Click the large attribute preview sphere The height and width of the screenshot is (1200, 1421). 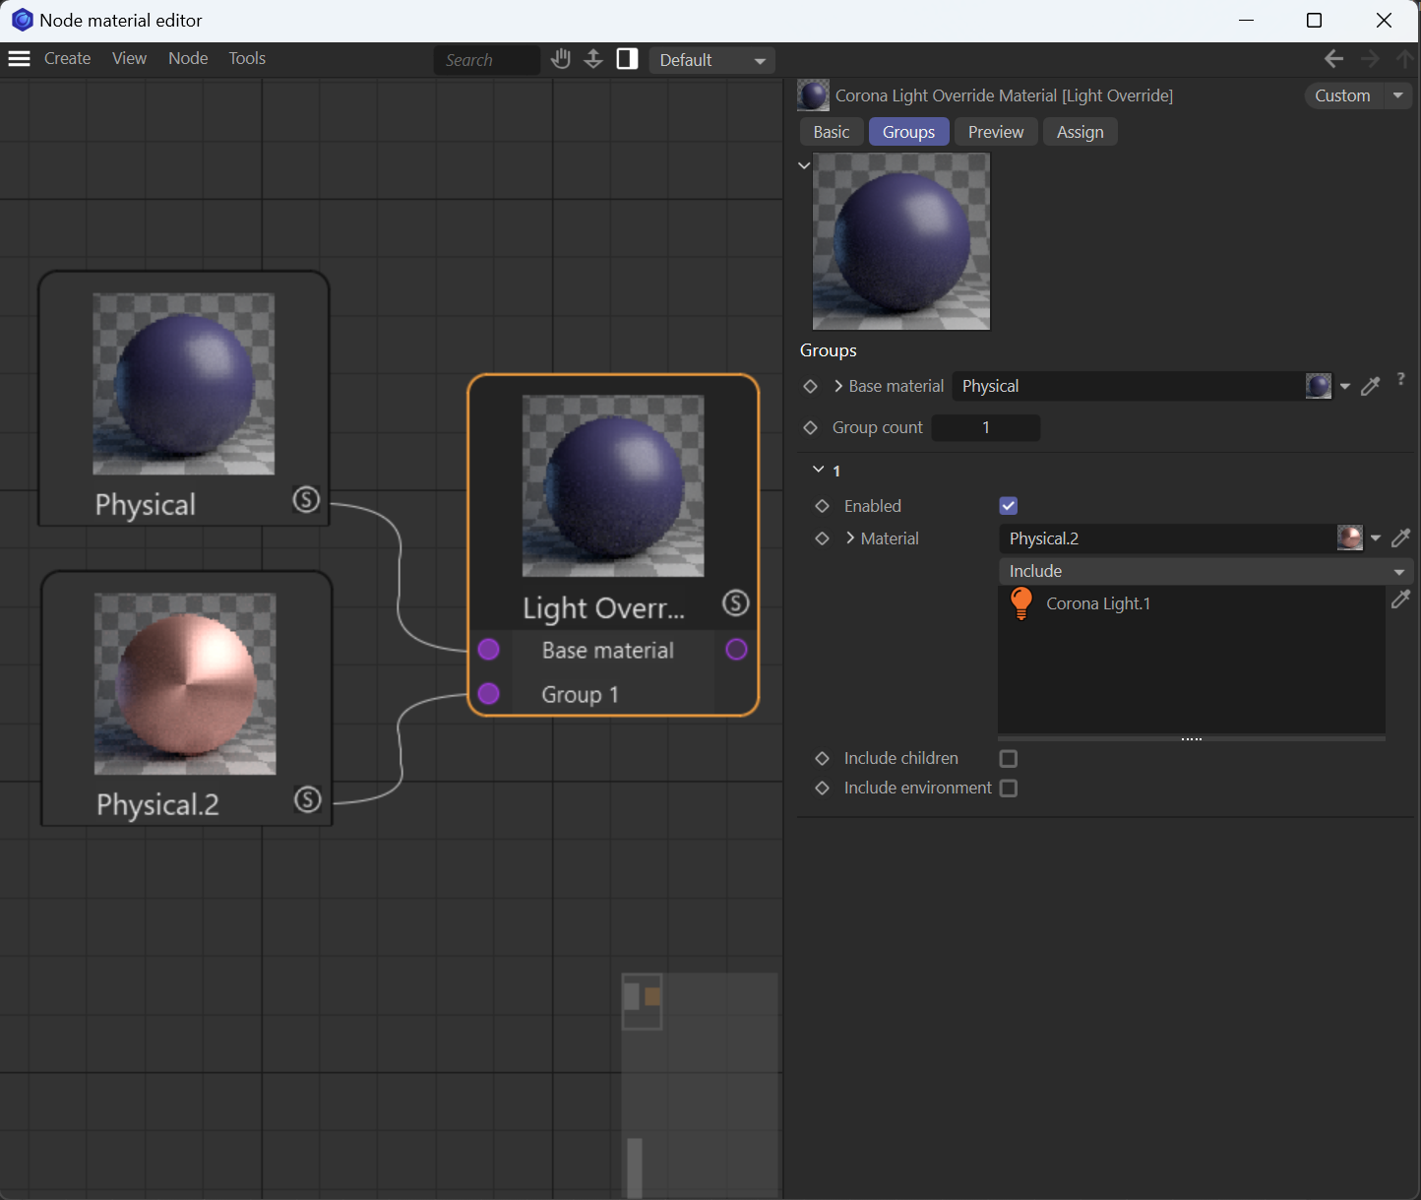pyautogui.click(x=901, y=241)
